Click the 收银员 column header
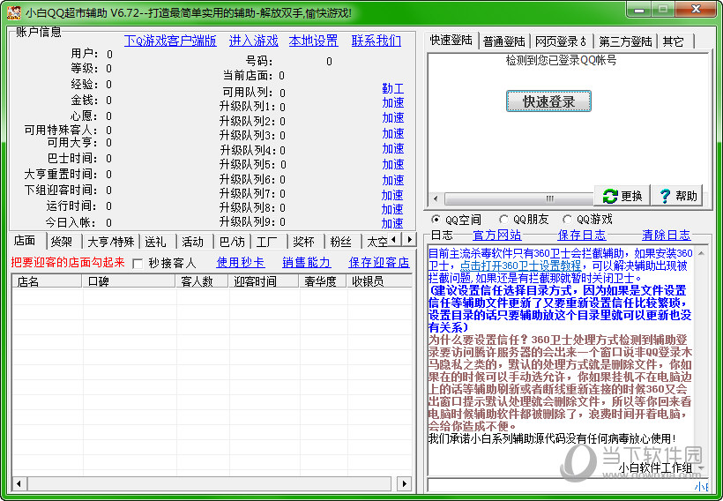This screenshot has height=501, width=723. pos(379,281)
